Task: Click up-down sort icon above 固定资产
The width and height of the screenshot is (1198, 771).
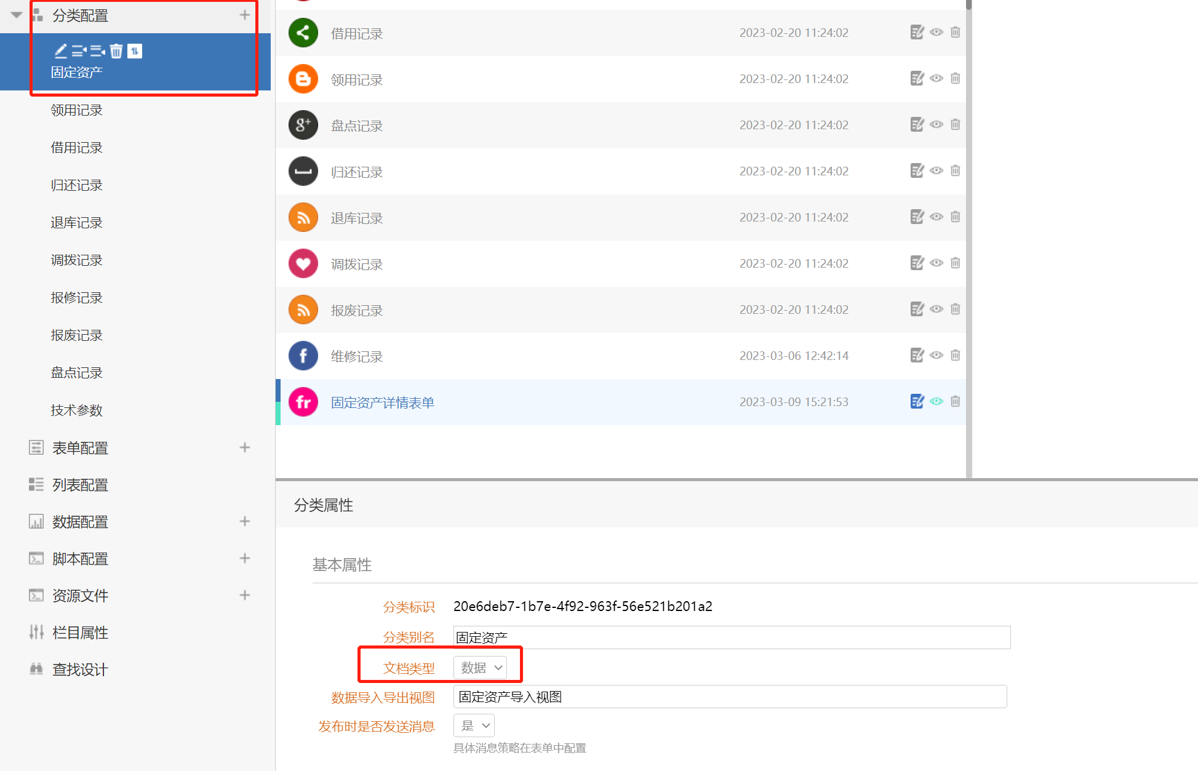Action: (x=135, y=51)
